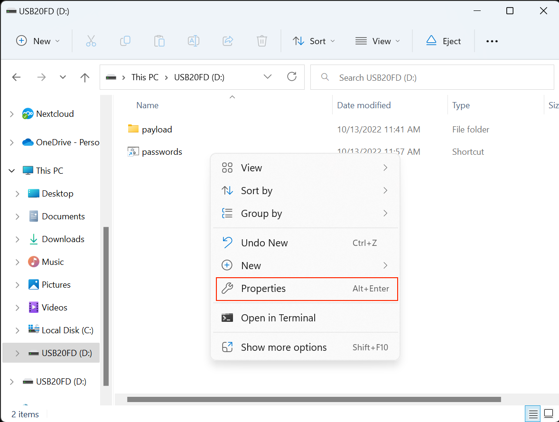Open the Sort dropdown menu
Viewport: 559px width, 422px height.
click(314, 41)
